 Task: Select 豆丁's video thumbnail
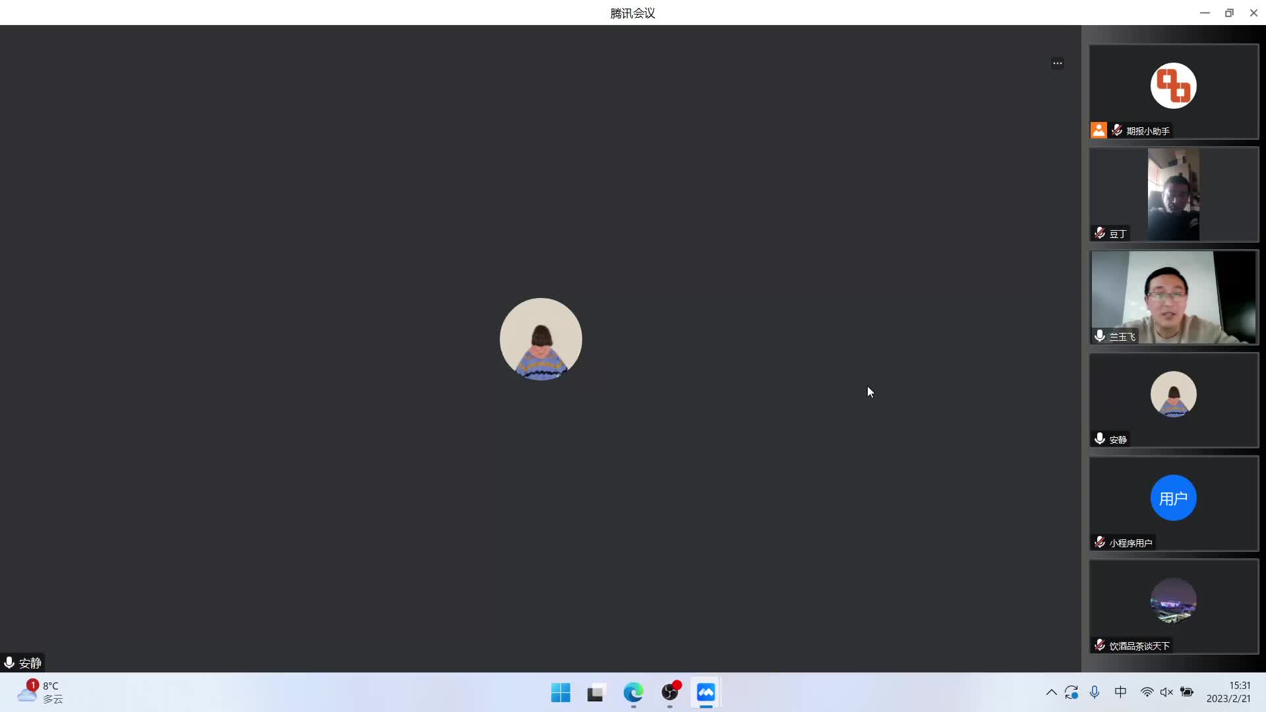click(1173, 194)
